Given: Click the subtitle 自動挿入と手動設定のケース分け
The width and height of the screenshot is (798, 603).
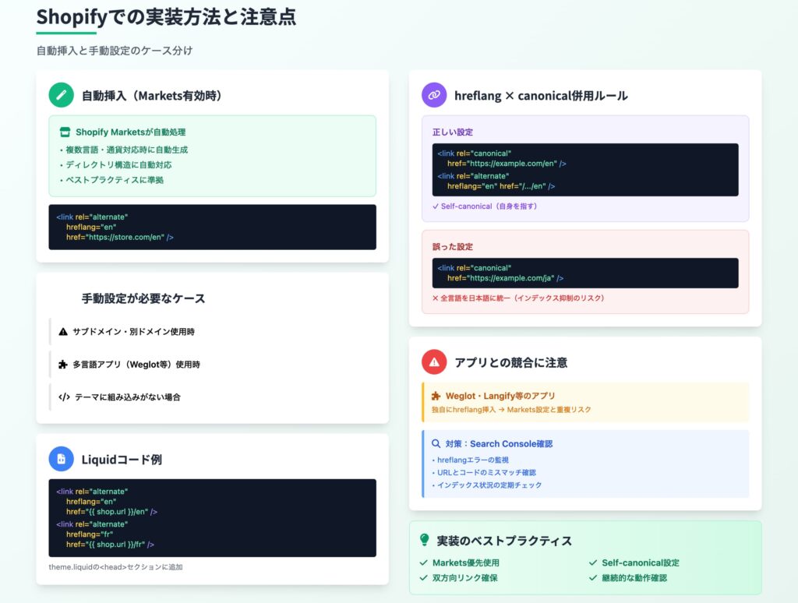Looking at the screenshot, I should (x=115, y=51).
